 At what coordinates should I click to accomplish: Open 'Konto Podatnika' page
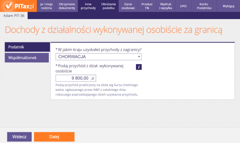[x=204, y=6]
